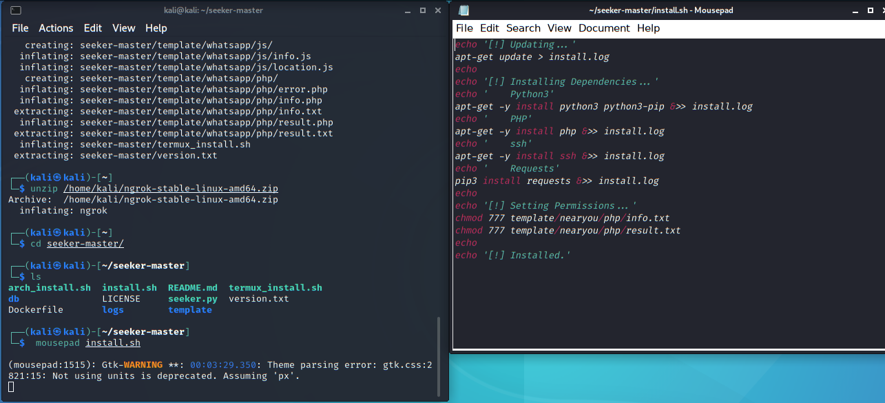Click the '[!] Setting Permissions...' line
Viewport: 885px width, 403px height.
[x=546, y=205]
